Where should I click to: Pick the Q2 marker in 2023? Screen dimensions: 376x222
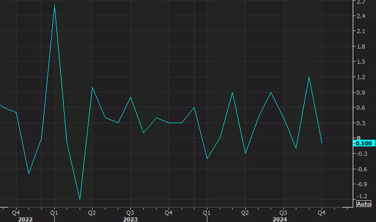92,212
